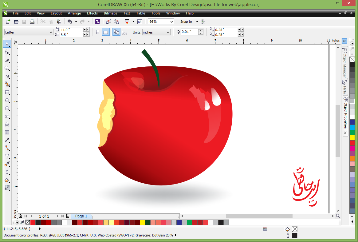This screenshot has width=358, height=242.
Task: Toggle apply layout to all pages
Action: (116, 32)
